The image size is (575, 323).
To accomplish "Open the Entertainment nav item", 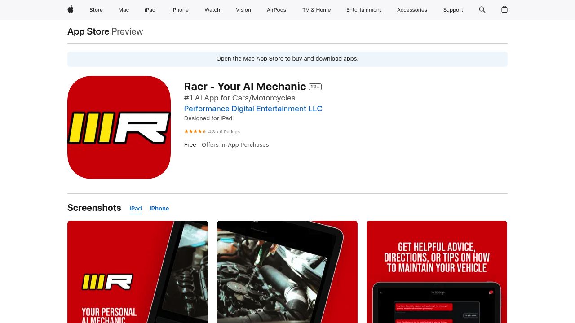I will point(364,10).
